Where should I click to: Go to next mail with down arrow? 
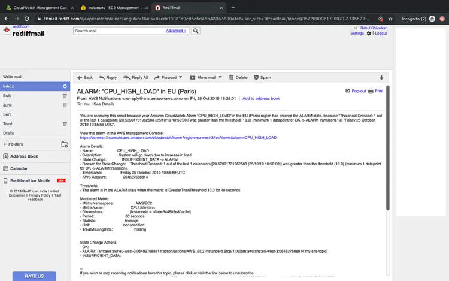pyautogui.click(x=381, y=78)
